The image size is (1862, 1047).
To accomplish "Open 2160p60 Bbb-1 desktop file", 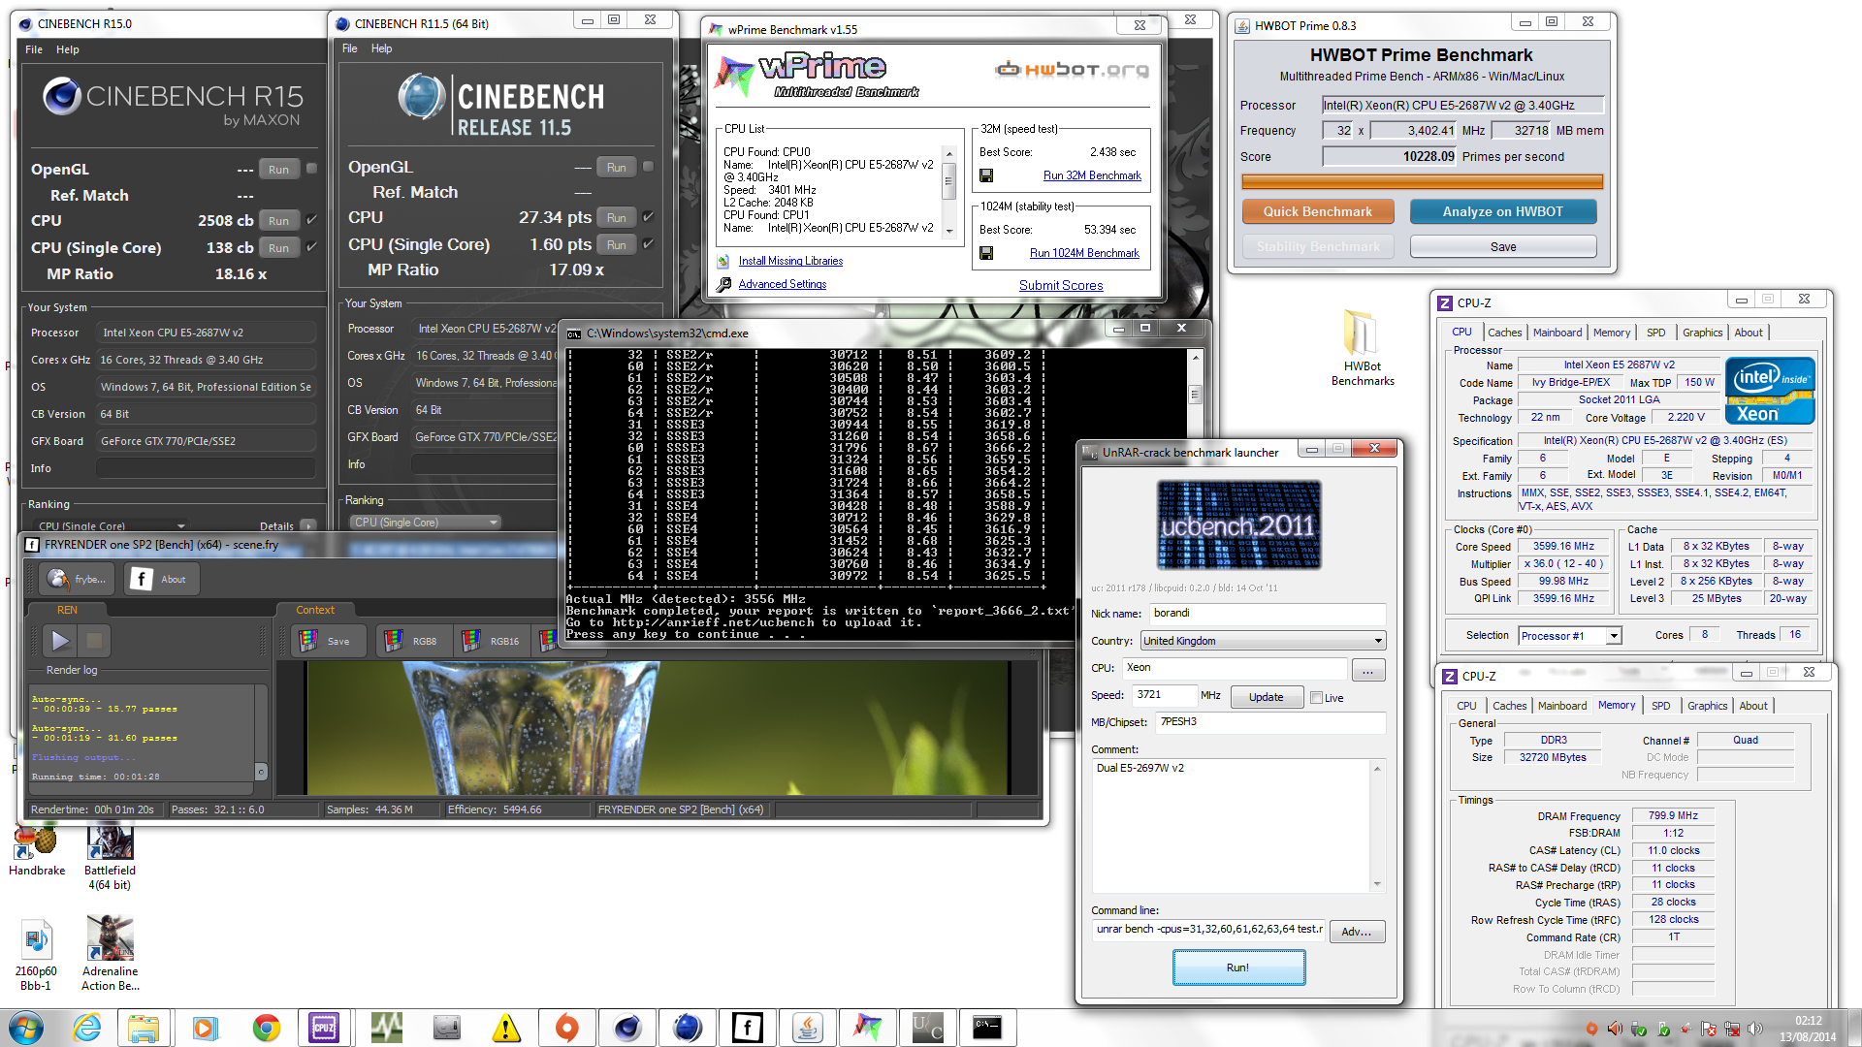I will [x=35, y=955].
